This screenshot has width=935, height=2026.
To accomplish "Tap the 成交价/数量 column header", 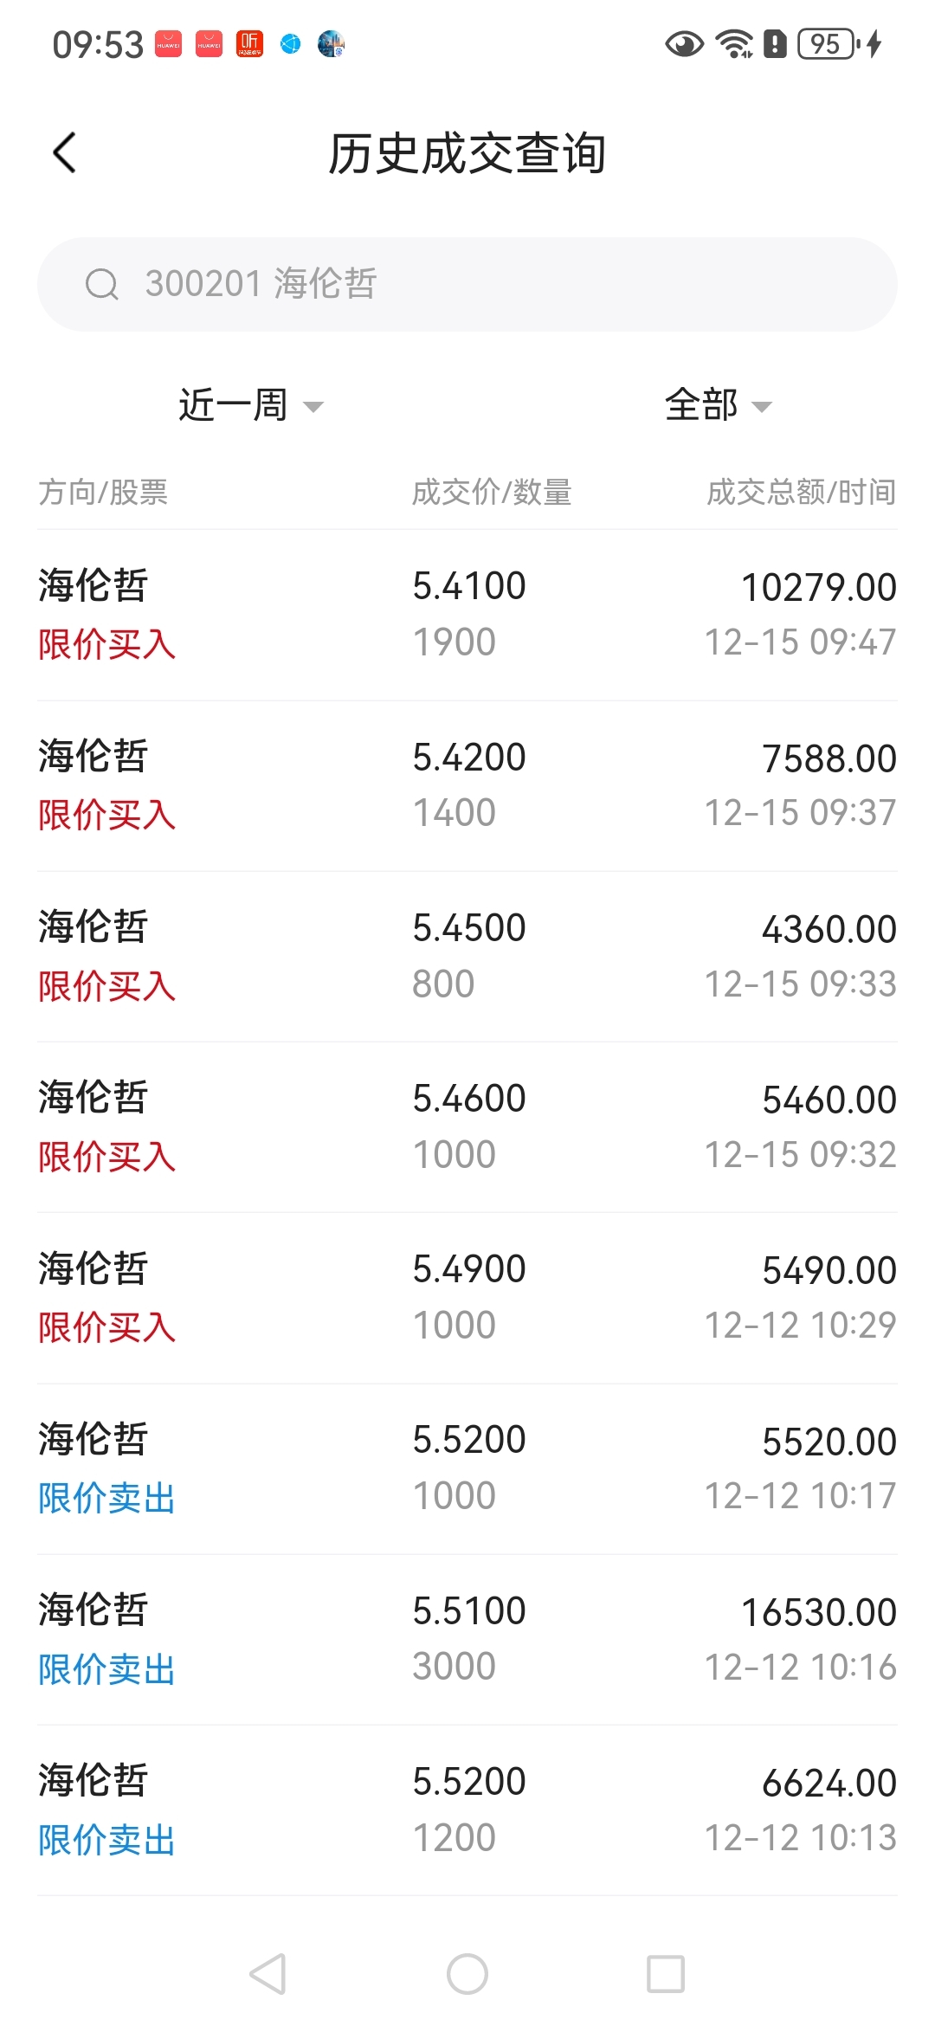I will [x=492, y=492].
